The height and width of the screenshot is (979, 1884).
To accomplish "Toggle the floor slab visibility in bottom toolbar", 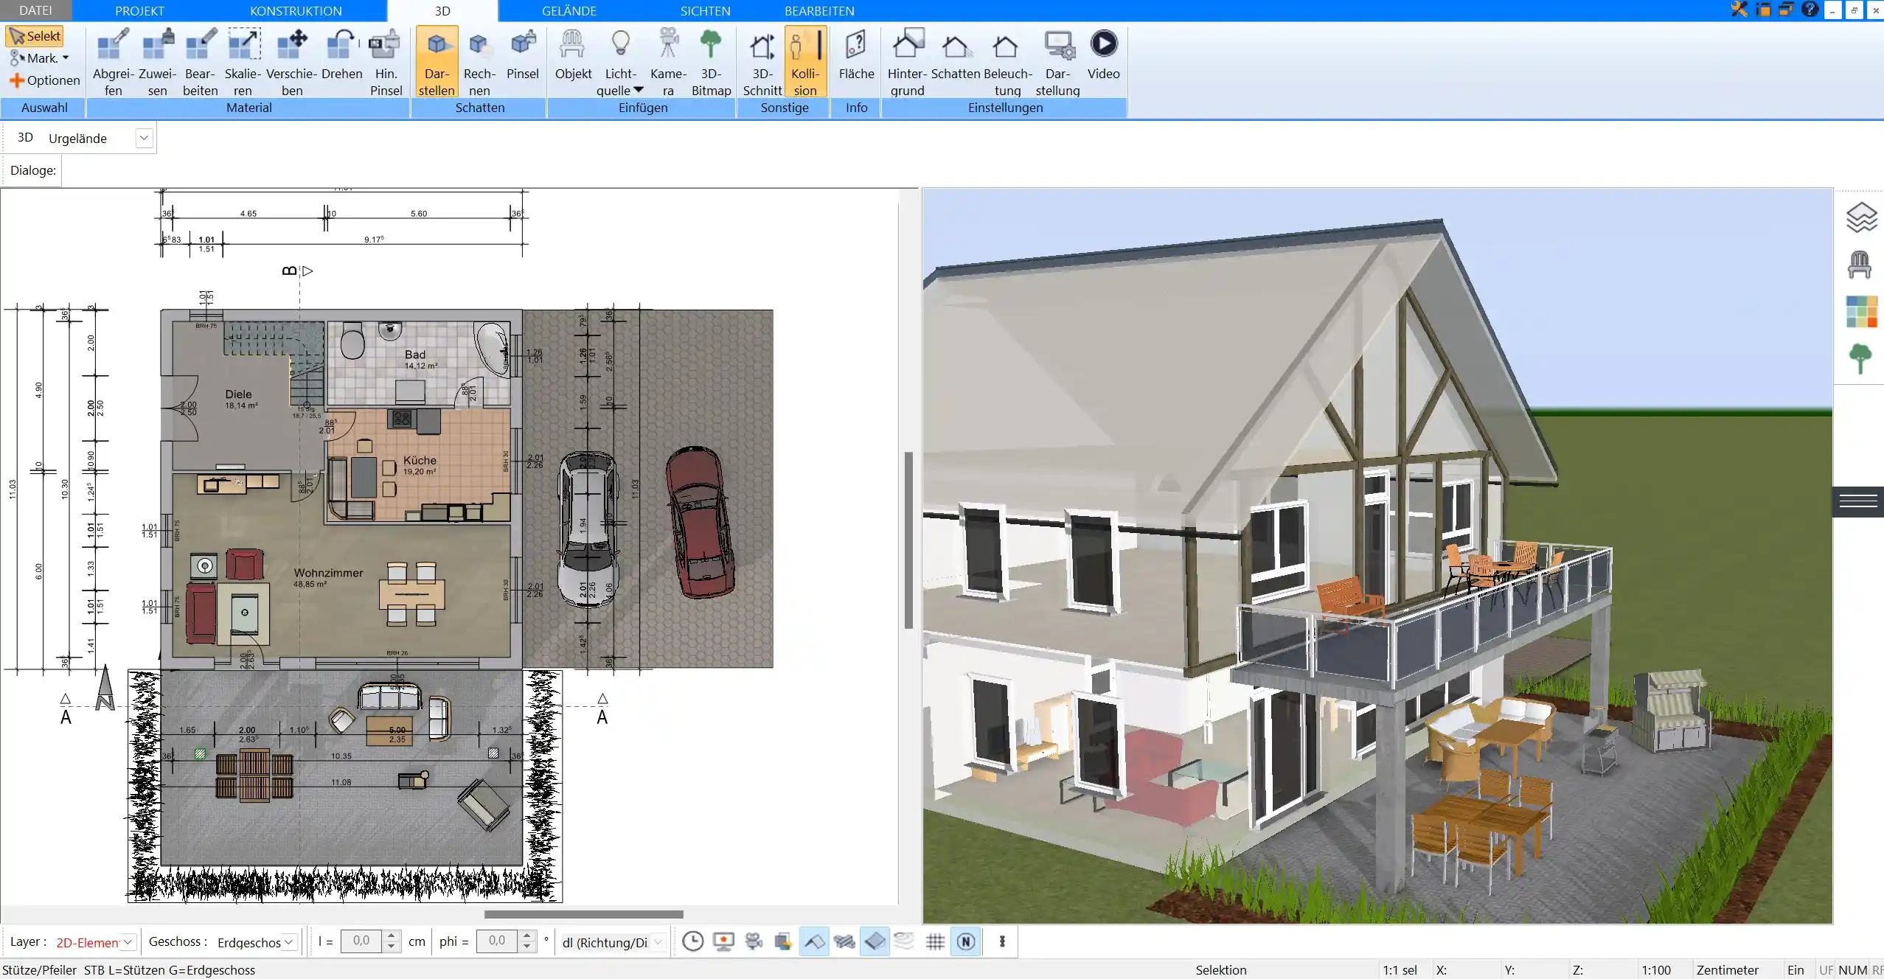I will [x=875, y=941].
